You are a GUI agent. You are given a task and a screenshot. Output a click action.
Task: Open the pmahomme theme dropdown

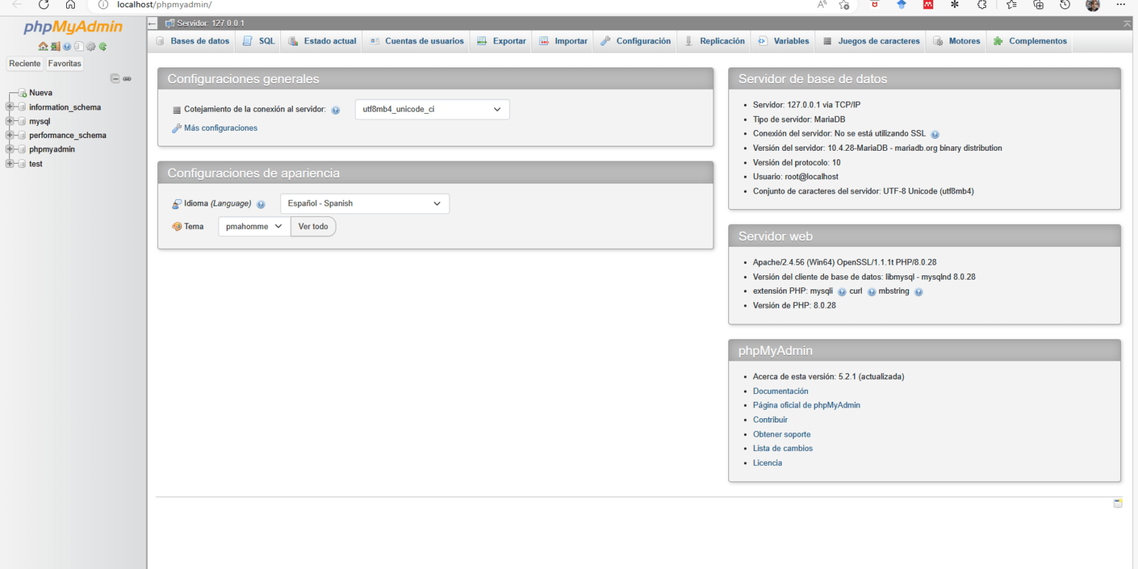tap(254, 227)
